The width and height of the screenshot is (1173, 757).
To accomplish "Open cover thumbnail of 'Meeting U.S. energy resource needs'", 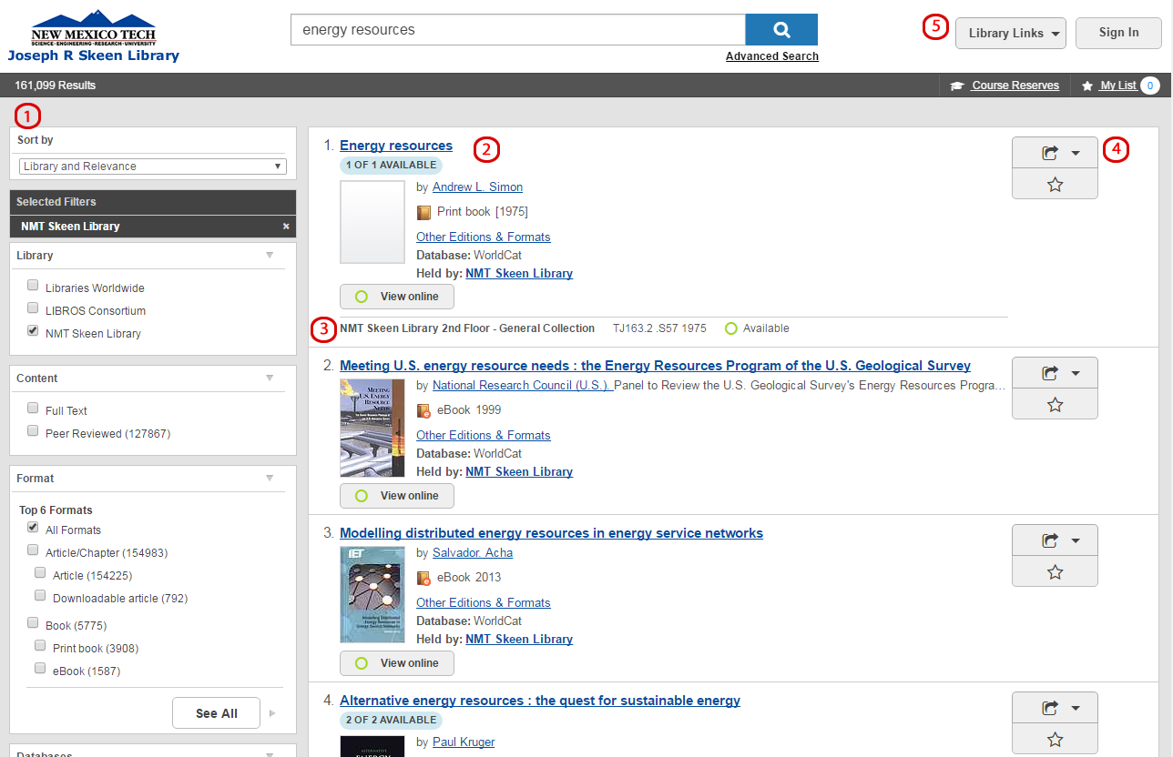I will coord(372,428).
